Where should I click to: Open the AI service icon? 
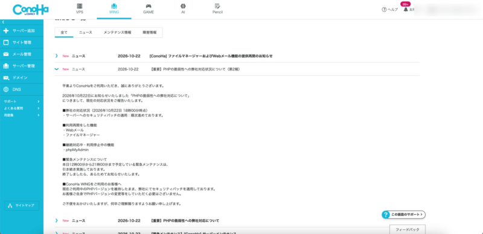(183, 6)
